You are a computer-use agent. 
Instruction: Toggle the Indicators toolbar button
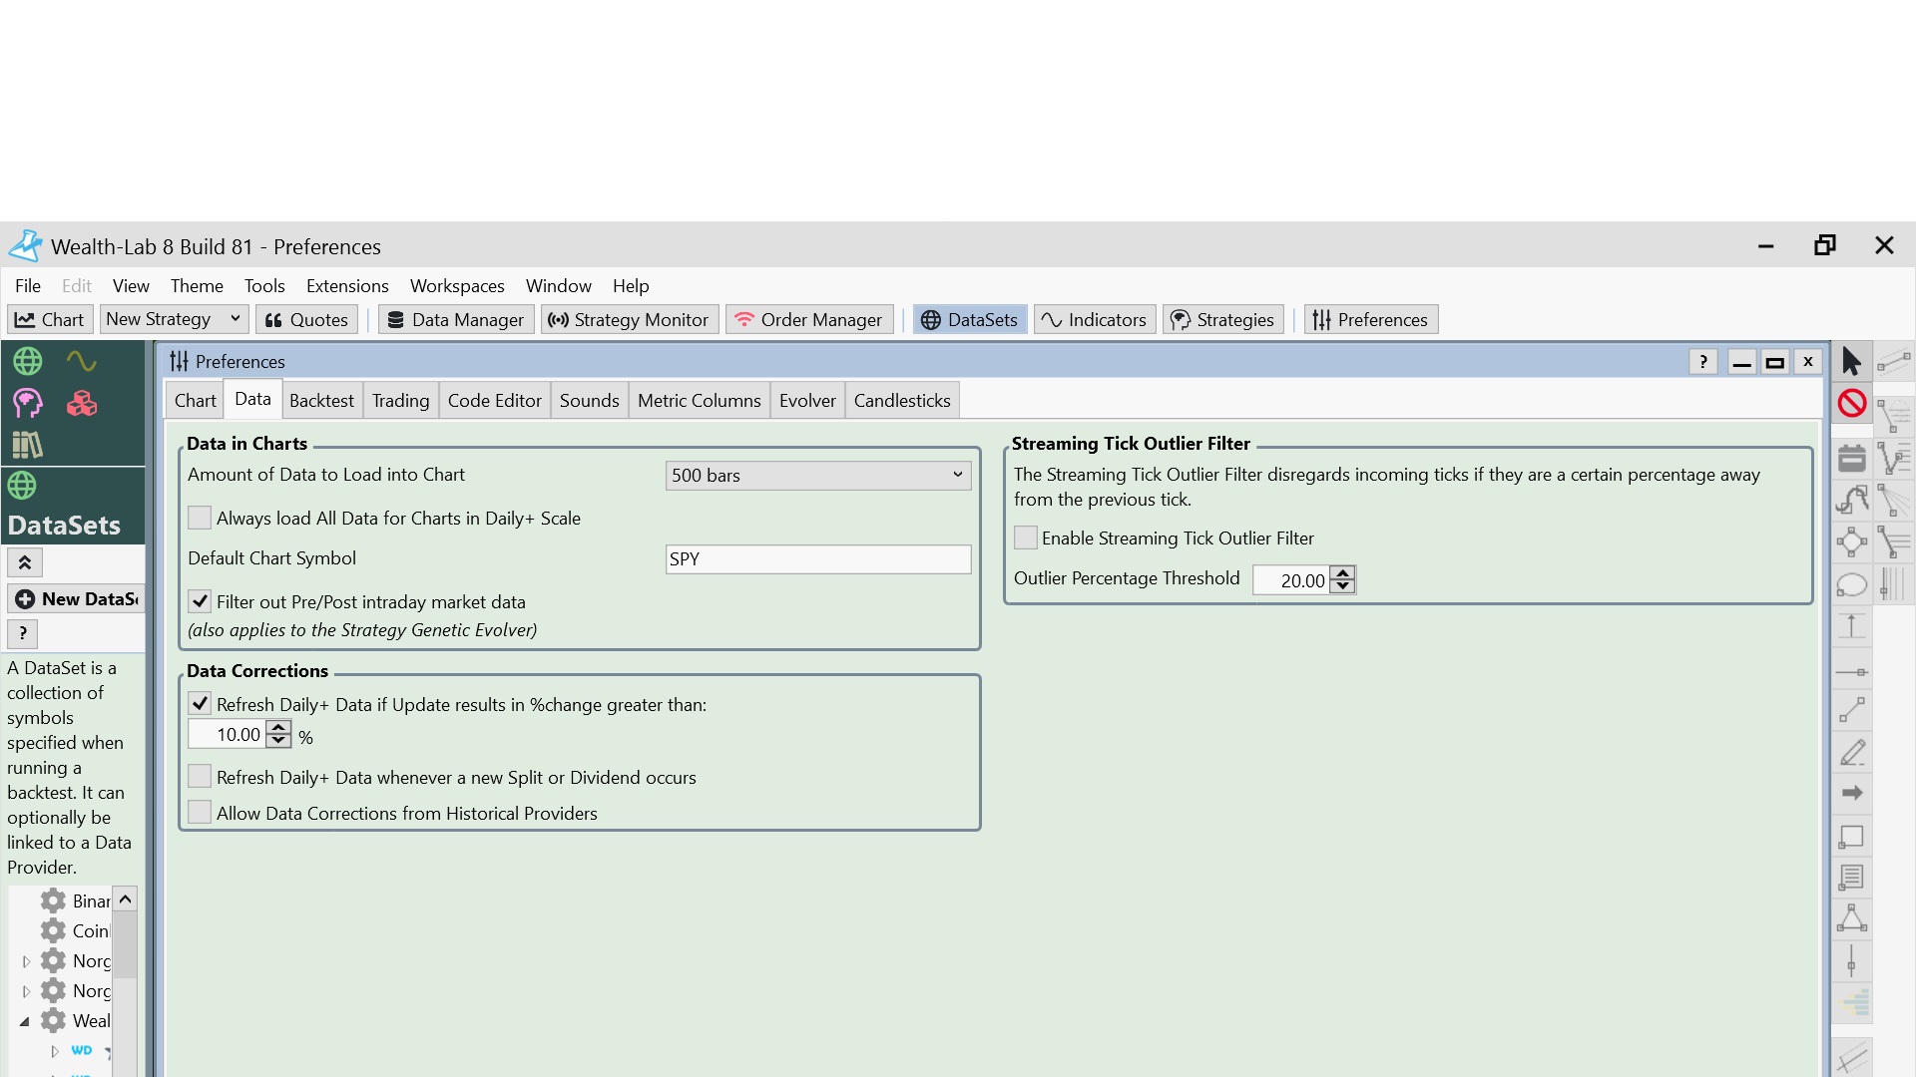(1095, 319)
